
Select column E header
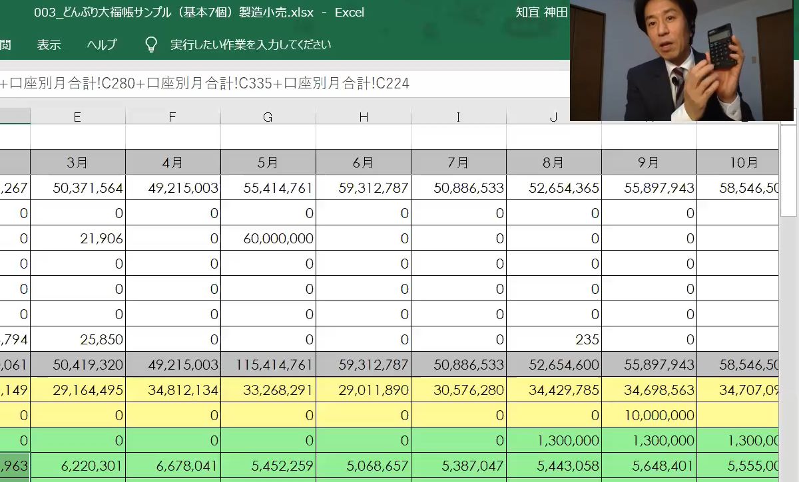pyautogui.click(x=77, y=117)
